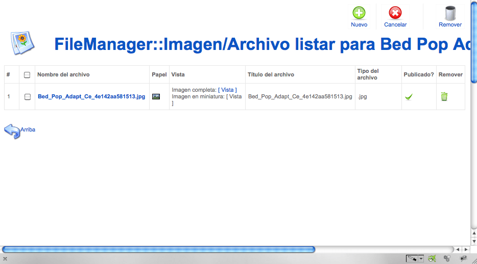The width and height of the screenshot is (477, 264).
Task: Open the Bed_Pop_Adapt_Ce_4e142aa581513.jpg filename link
Action: coord(91,96)
